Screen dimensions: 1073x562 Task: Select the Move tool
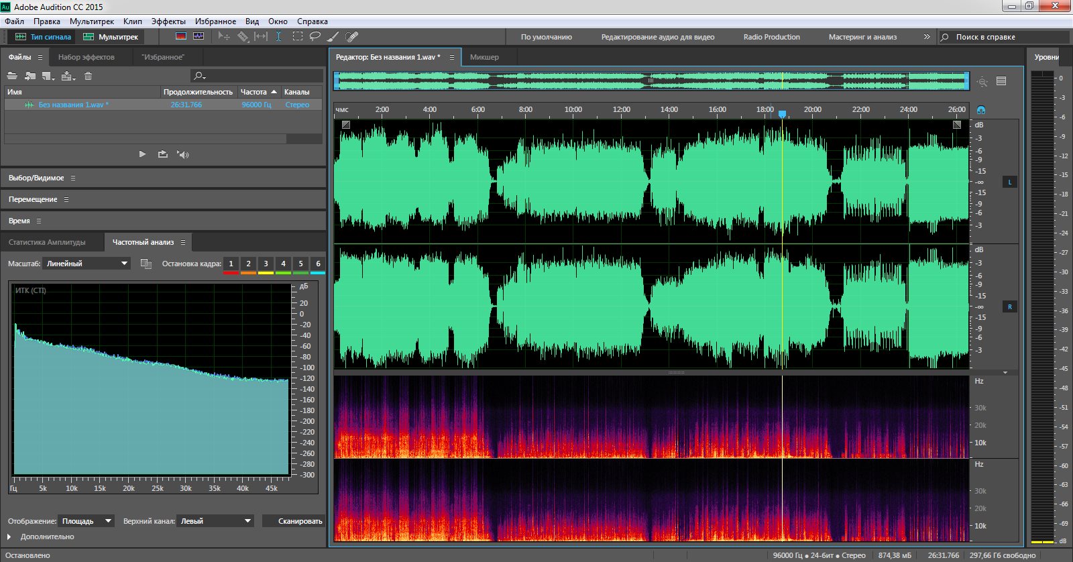point(224,36)
